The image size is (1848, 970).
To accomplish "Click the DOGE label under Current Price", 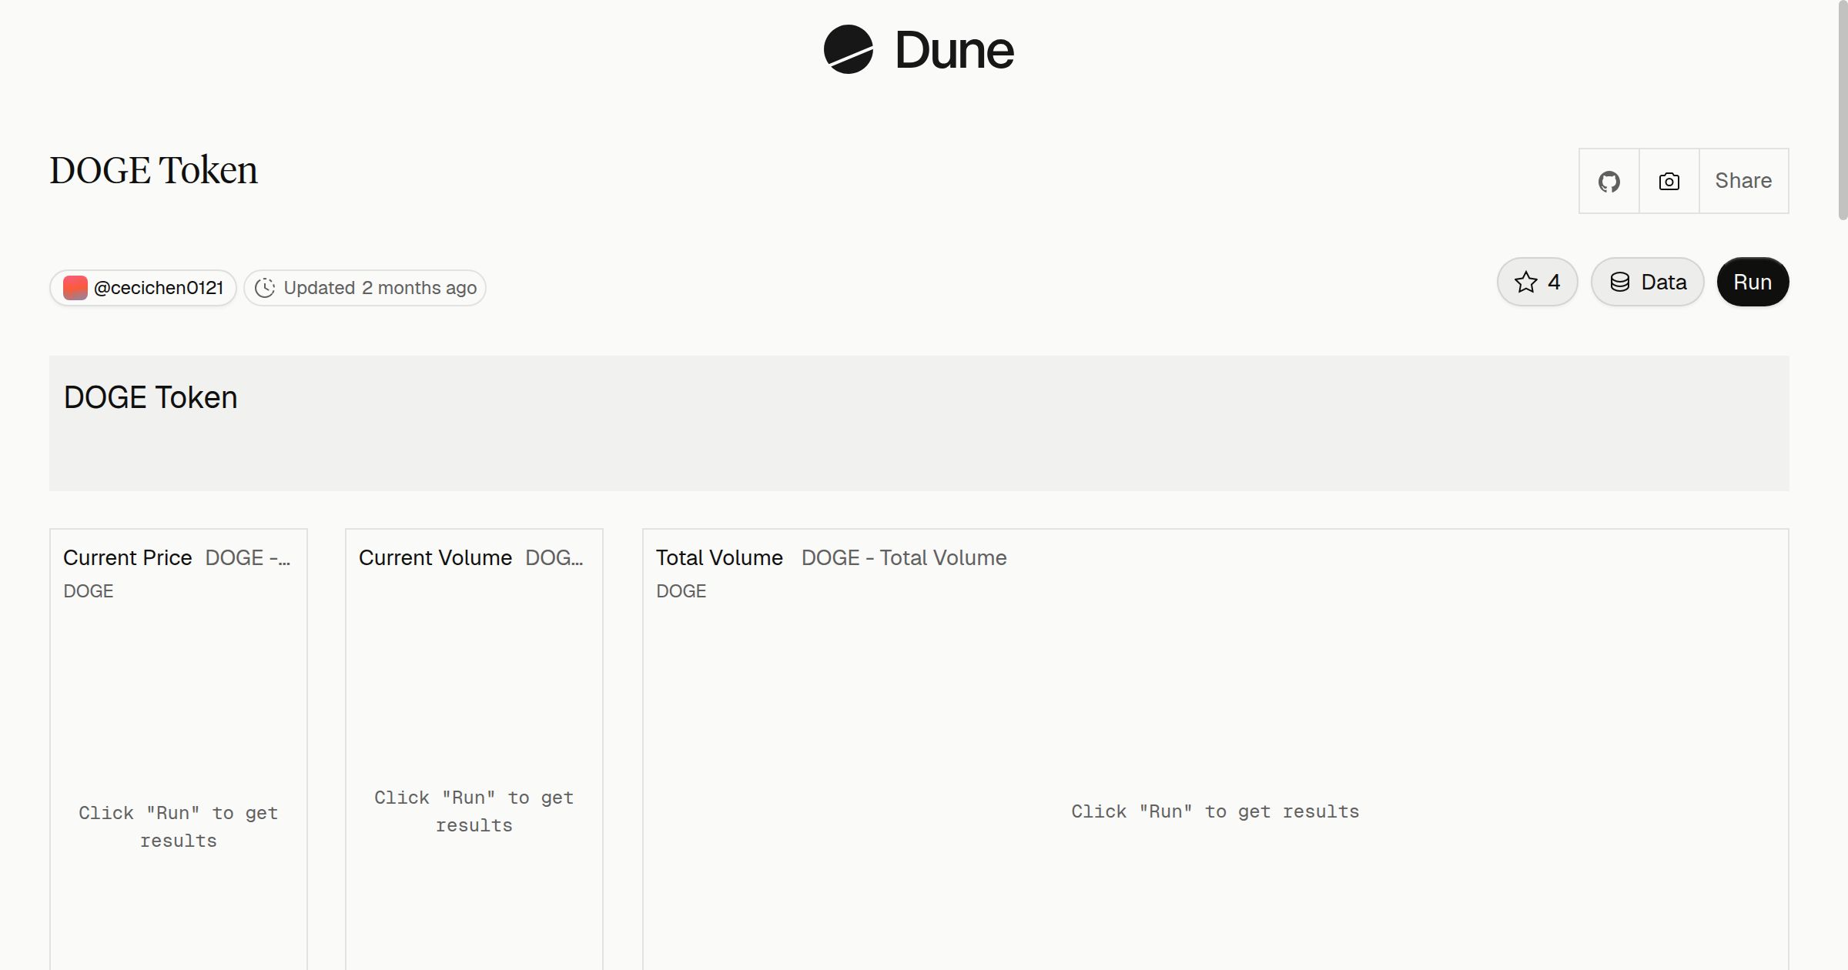I will (x=88, y=591).
